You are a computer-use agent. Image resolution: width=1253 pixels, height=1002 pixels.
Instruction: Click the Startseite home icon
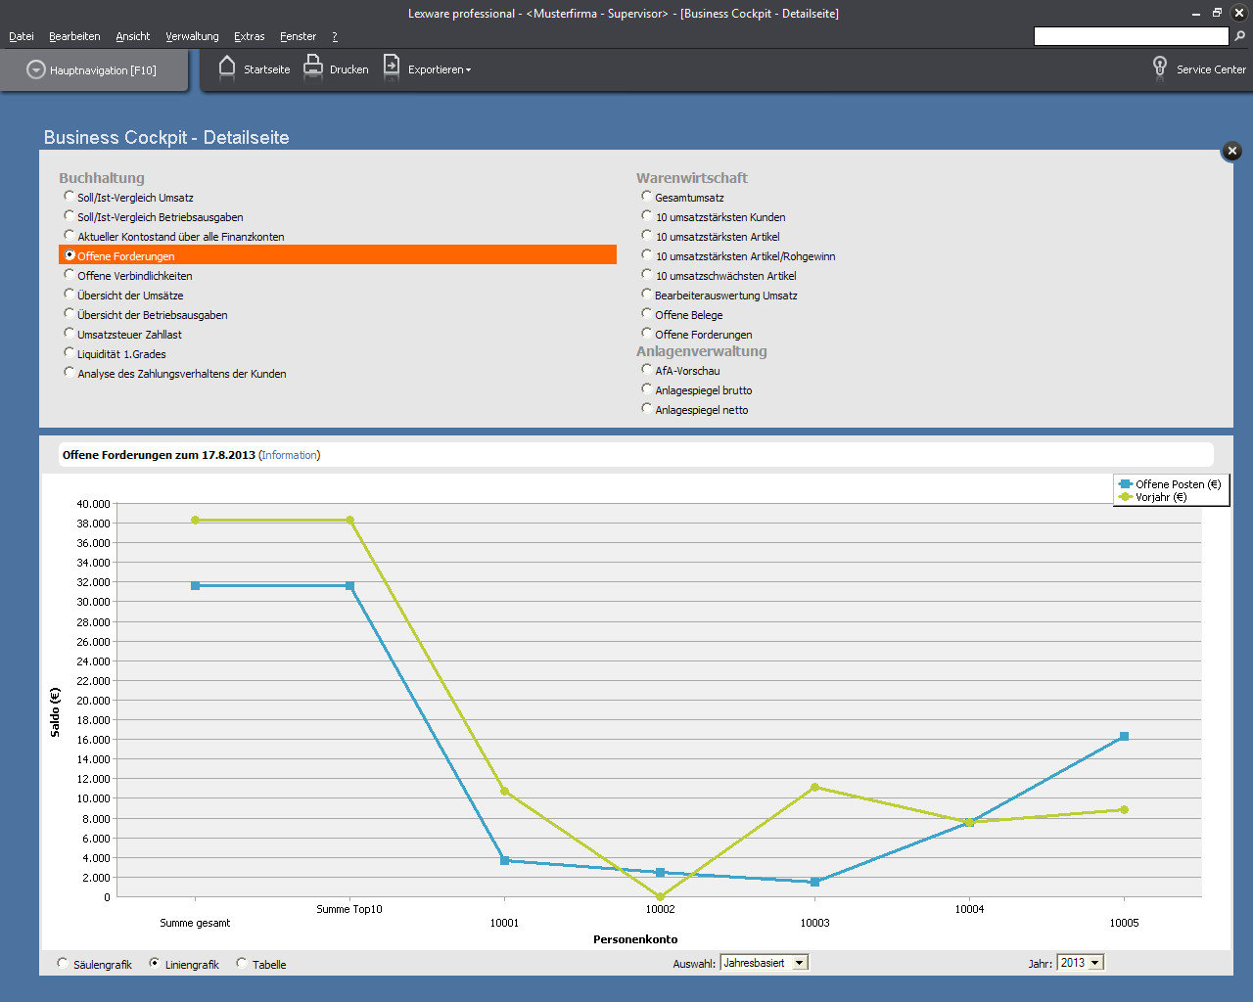(227, 68)
